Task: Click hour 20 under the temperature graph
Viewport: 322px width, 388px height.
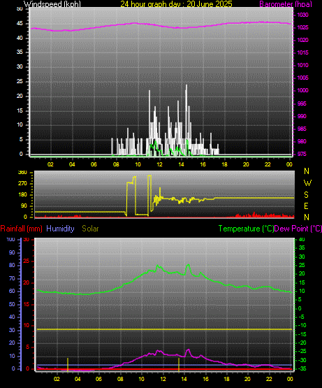Action: (247, 379)
